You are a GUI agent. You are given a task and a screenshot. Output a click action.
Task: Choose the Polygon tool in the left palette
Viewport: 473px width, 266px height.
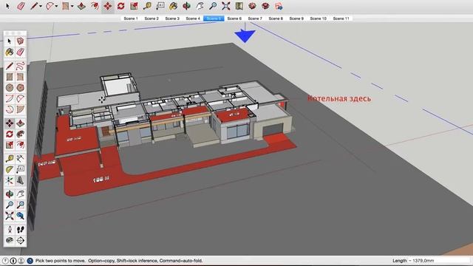20,87
